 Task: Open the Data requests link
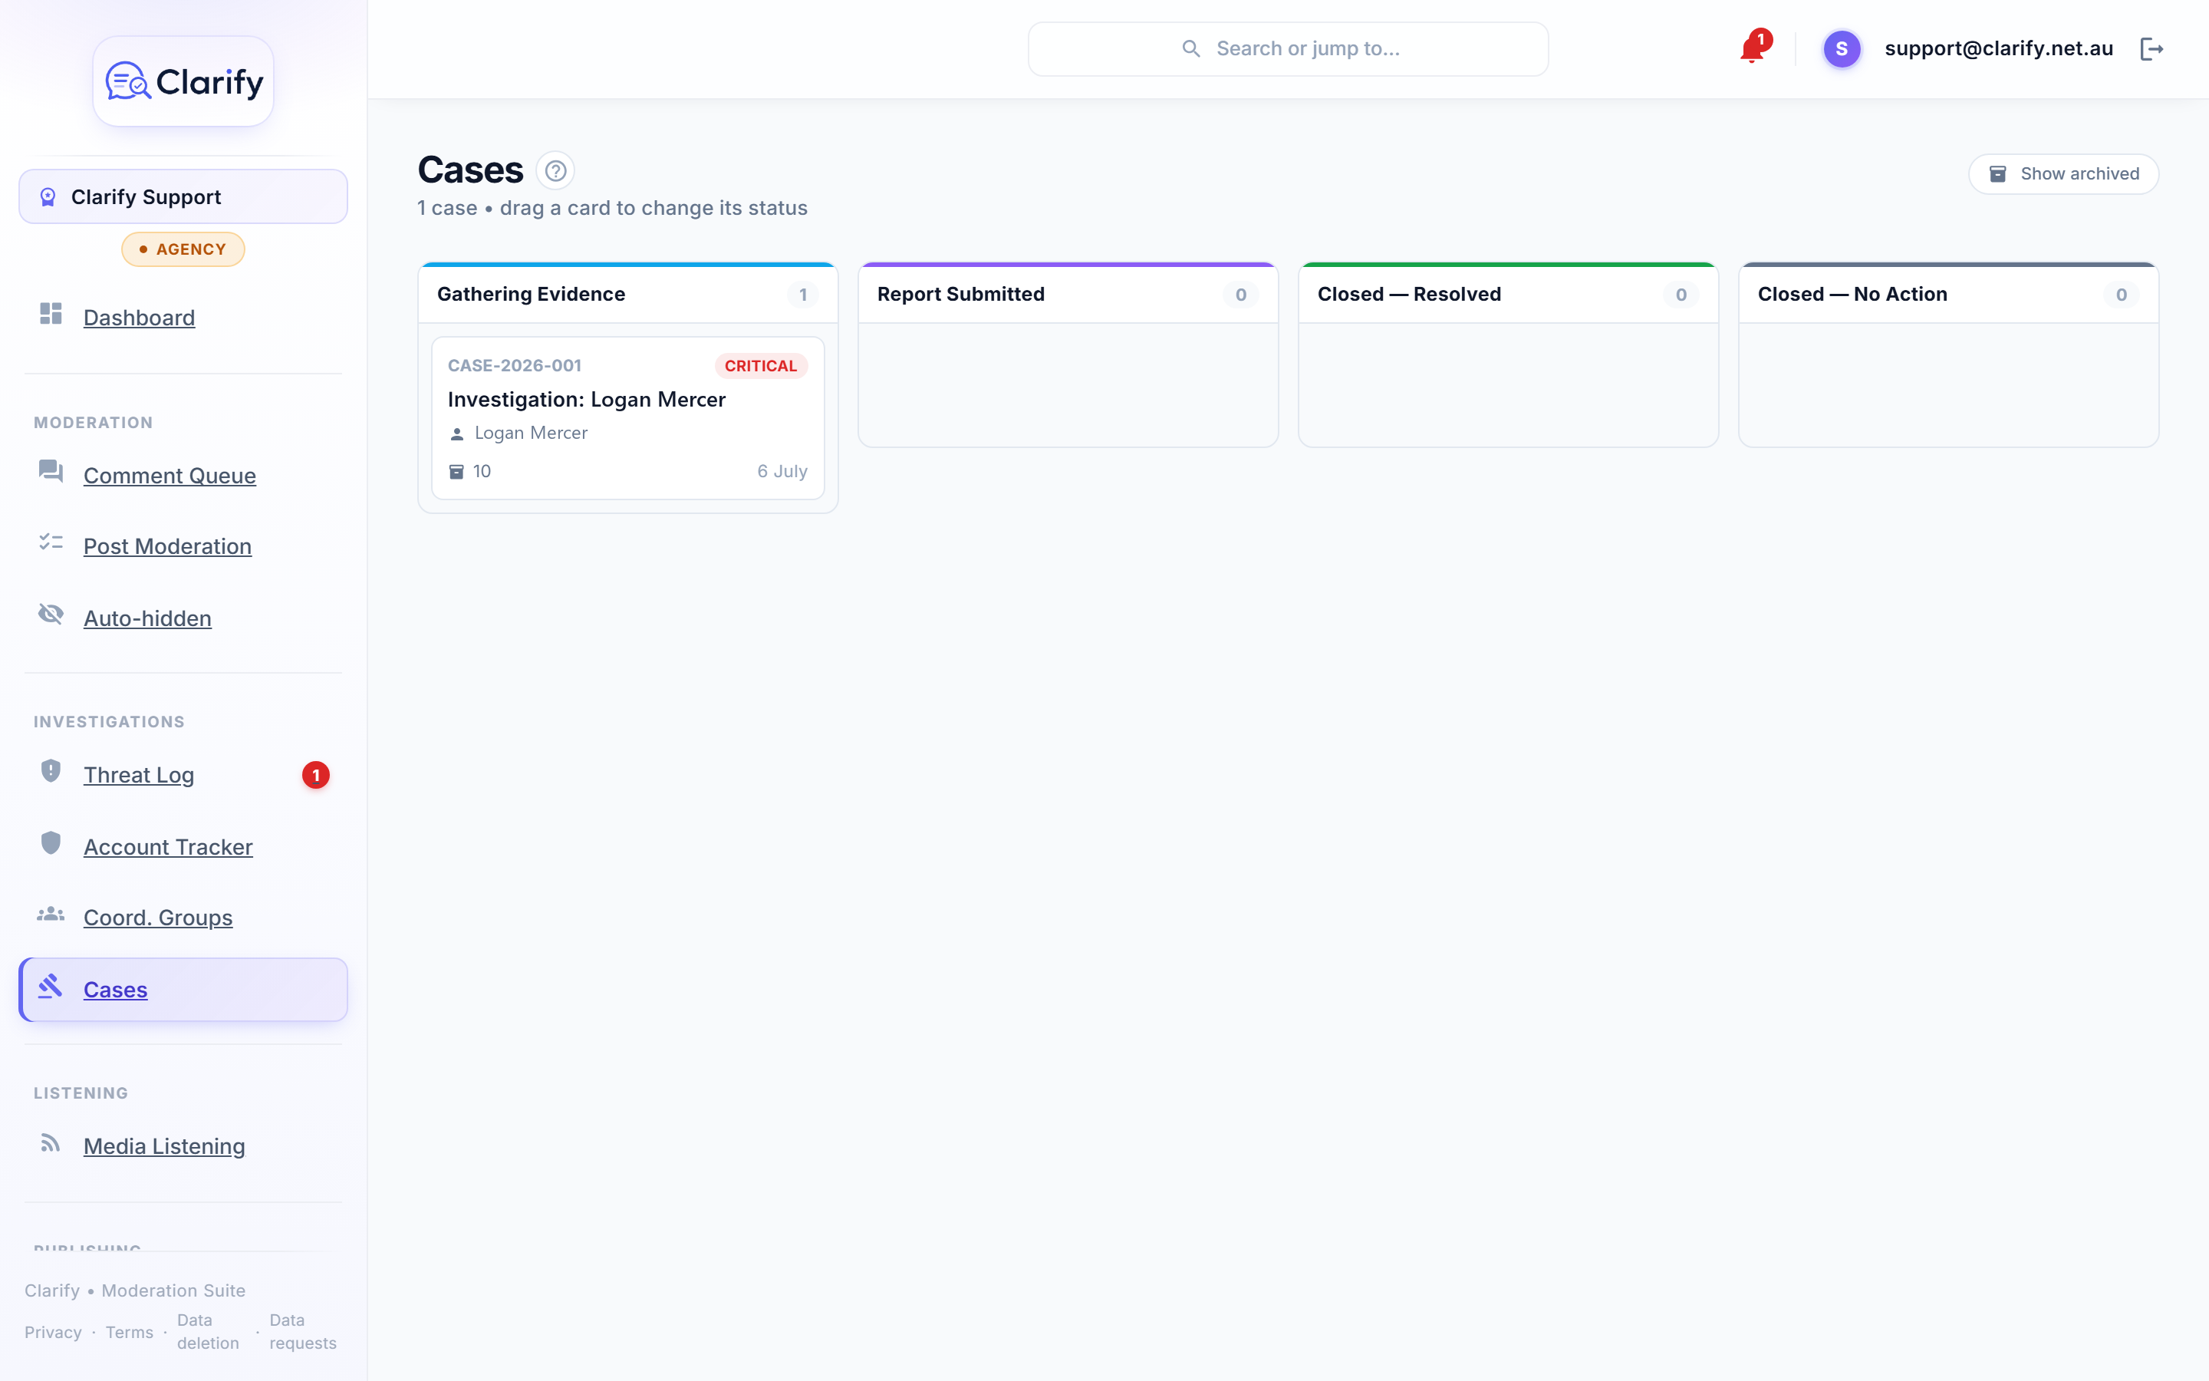[303, 1332]
